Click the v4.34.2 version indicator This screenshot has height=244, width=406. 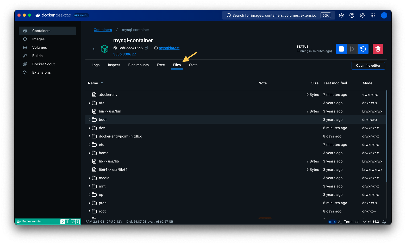[x=371, y=222]
